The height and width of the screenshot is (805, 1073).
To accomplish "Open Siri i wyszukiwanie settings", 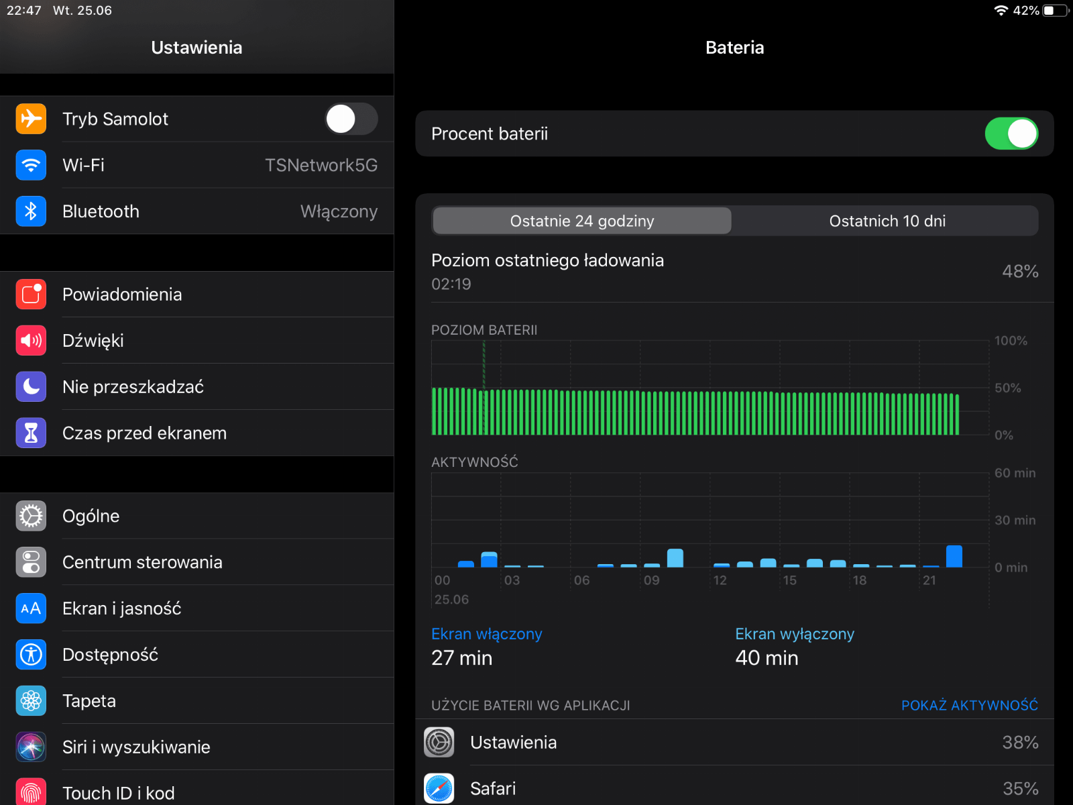I will pyautogui.click(x=136, y=747).
